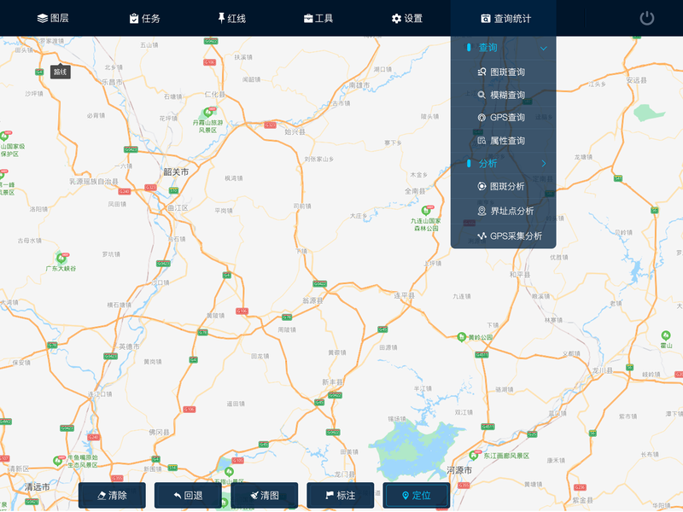This screenshot has width=683, height=512.
Task: Click the 清除 clear button
Action: click(112, 495)
